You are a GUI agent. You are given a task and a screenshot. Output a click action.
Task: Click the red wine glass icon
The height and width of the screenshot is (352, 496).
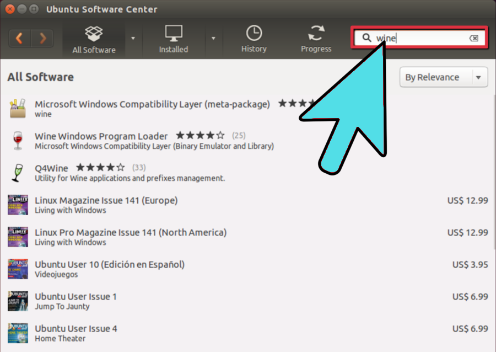[x=18, y=140]
